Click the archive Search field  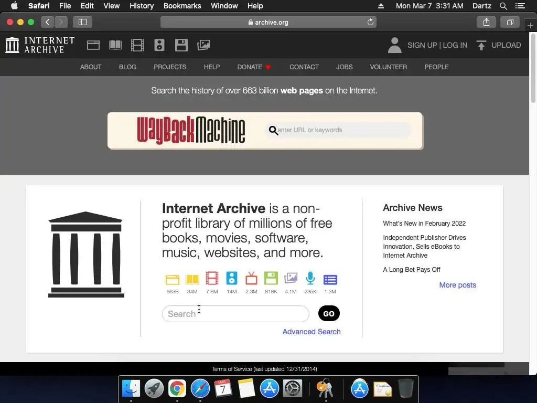(235, 314)
